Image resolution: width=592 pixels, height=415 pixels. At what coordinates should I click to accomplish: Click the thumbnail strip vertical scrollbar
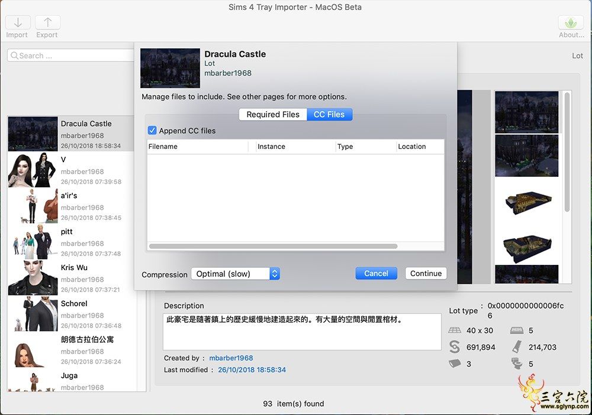click(x=567, y=152)
